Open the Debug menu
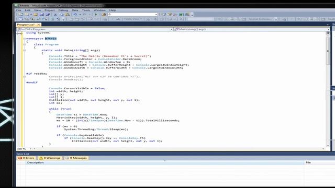This screenshot has height=188, width=335. (63, 10)
